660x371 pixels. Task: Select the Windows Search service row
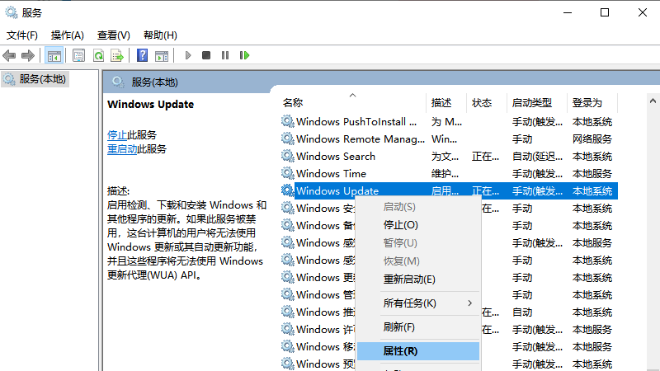(x=336, y=156)
